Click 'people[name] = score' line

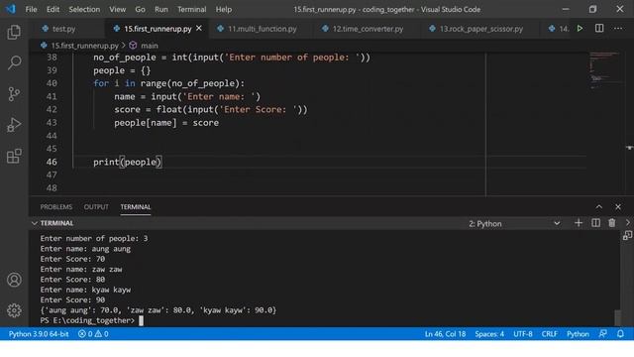point(166,123)
